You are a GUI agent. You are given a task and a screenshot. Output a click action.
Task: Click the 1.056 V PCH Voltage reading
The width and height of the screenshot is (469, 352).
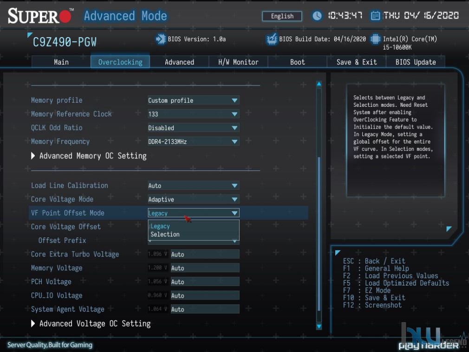(157, 281)
